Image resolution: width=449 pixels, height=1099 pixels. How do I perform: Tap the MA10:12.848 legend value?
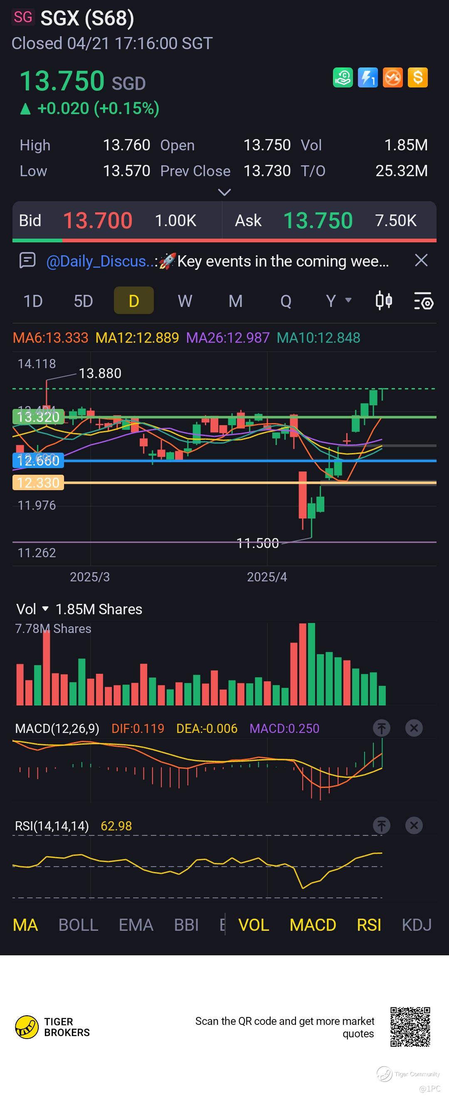point(318,338)
